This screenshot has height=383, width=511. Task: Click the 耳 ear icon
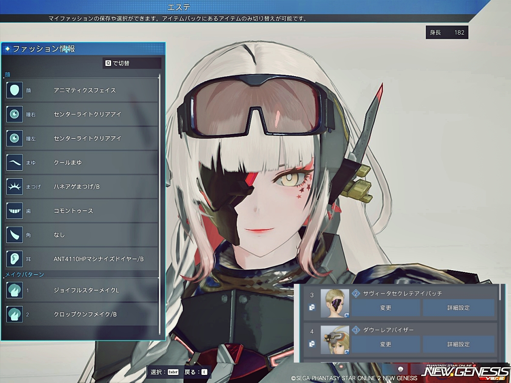14,259
